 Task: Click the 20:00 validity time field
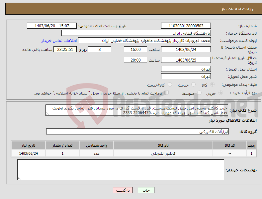coord(135,60)
